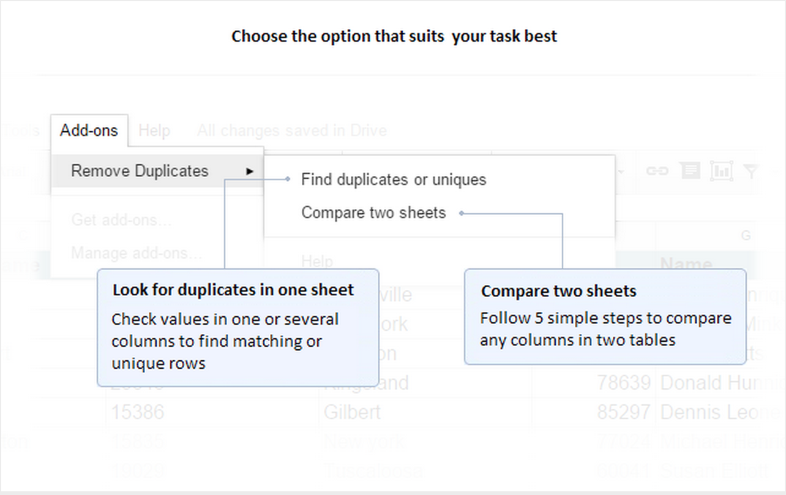Choose Compare two sheets option
This screenshot has width=786, height=495.
pos(373,213)
